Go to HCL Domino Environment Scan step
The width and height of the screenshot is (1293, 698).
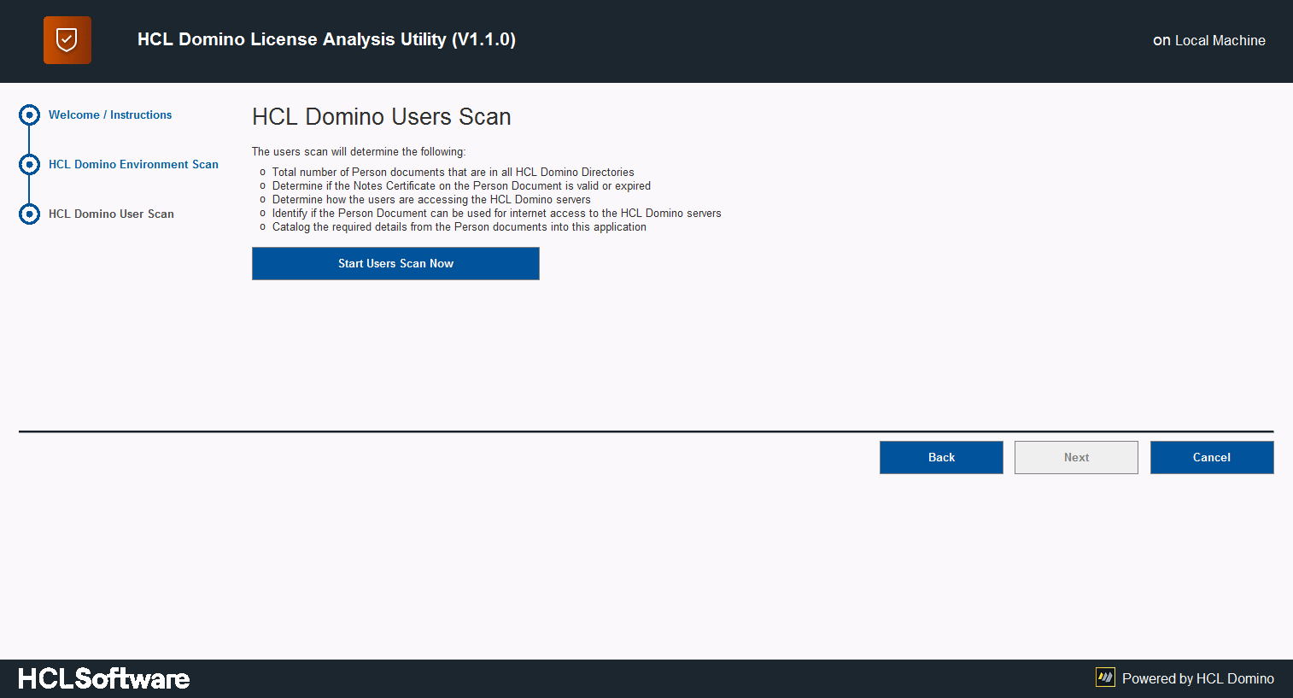pos(133,164)
